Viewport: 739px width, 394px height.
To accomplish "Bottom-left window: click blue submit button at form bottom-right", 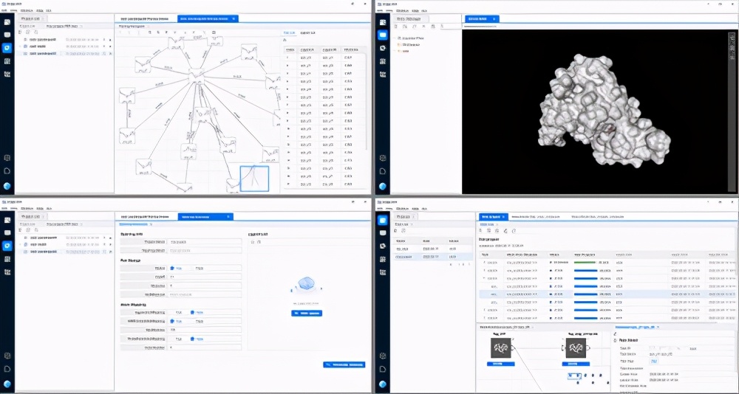I will (x=344, y=364).
